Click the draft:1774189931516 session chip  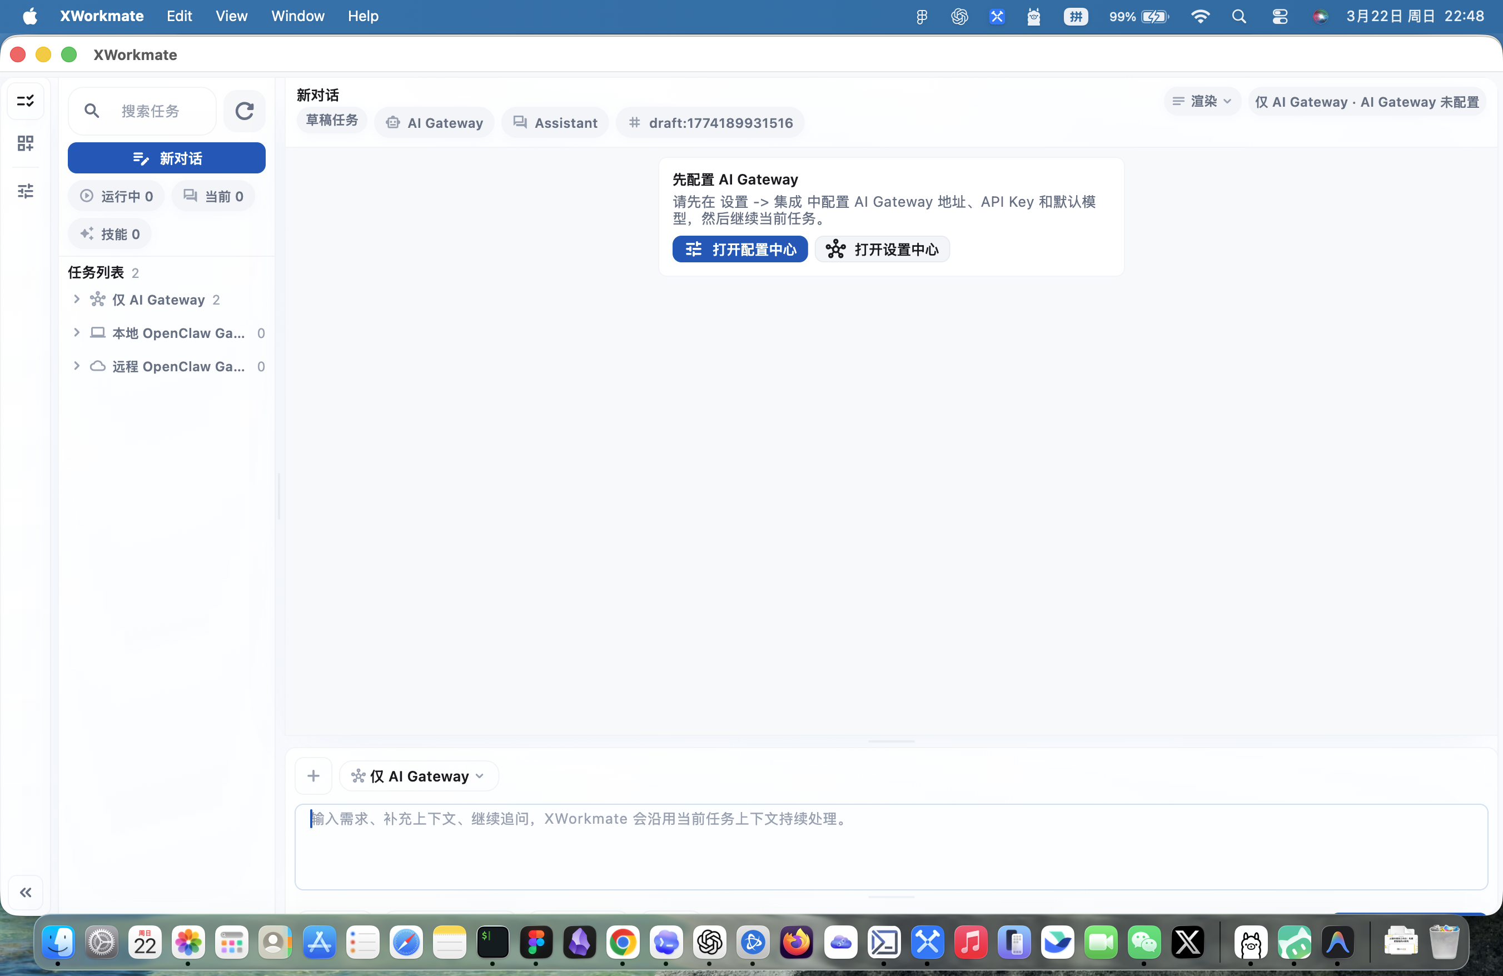710,123
